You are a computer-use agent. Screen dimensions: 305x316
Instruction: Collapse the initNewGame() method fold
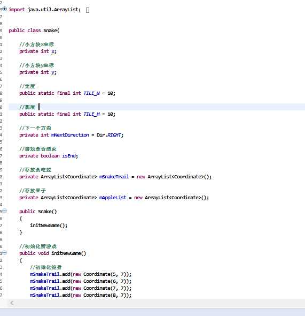pyautogui.click(x=5, y=253)
